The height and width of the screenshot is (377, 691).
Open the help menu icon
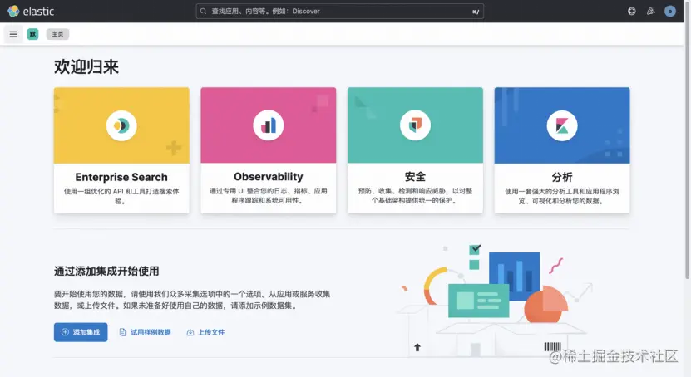(631, 12)
